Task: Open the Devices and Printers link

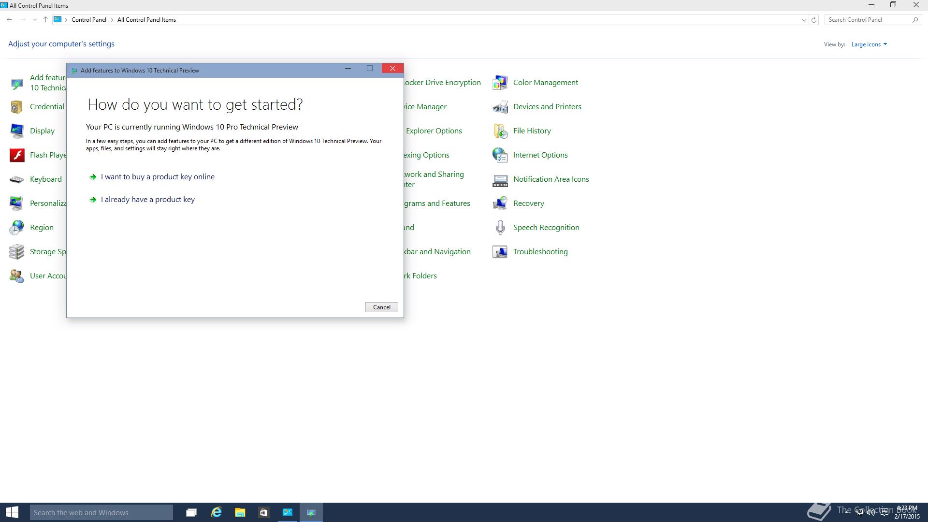Action: pos(547,107)
